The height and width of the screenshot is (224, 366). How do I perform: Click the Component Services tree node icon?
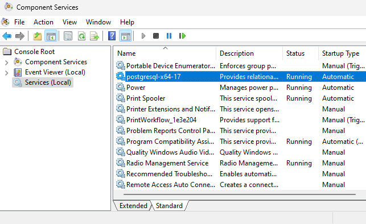[18, 62]
